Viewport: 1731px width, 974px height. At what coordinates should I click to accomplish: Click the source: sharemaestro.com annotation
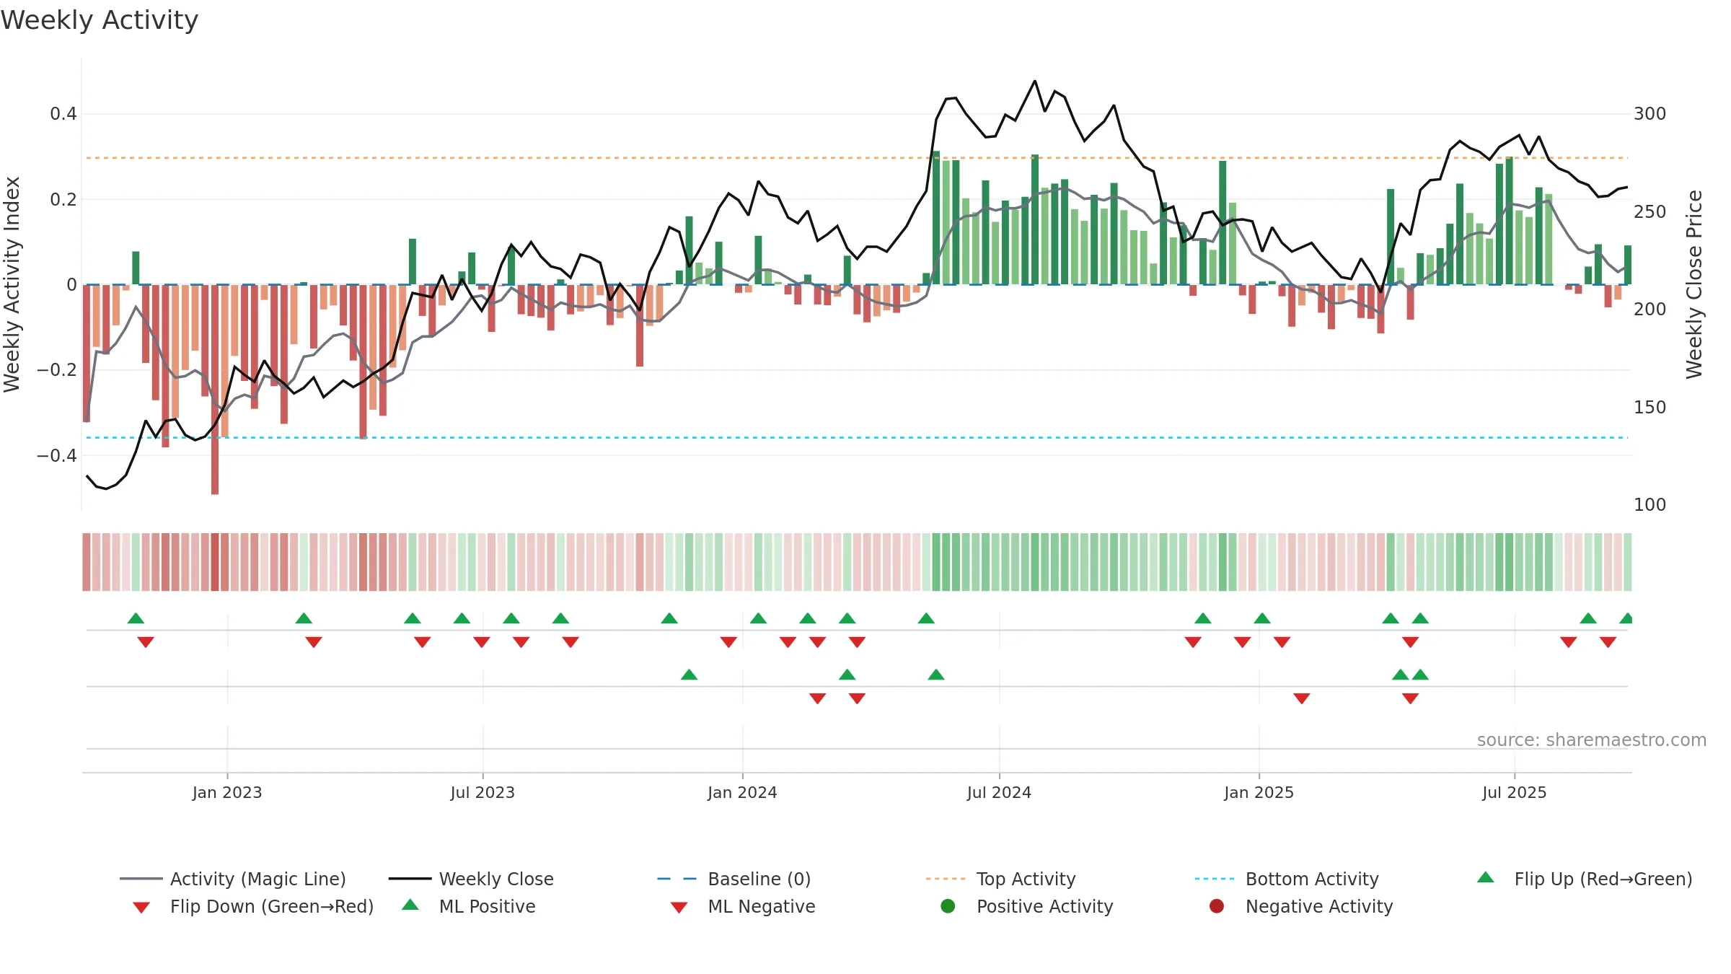pos(1592,740)
